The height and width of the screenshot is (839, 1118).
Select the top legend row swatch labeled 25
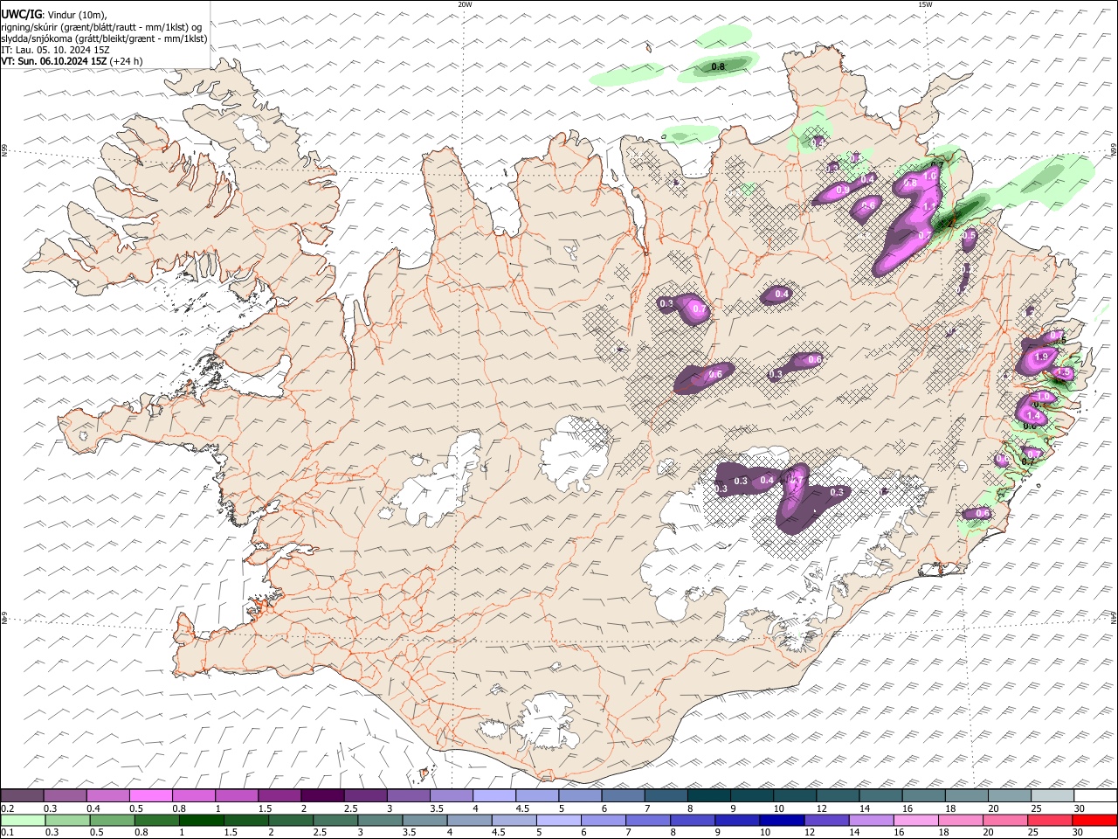(1052, 796)
